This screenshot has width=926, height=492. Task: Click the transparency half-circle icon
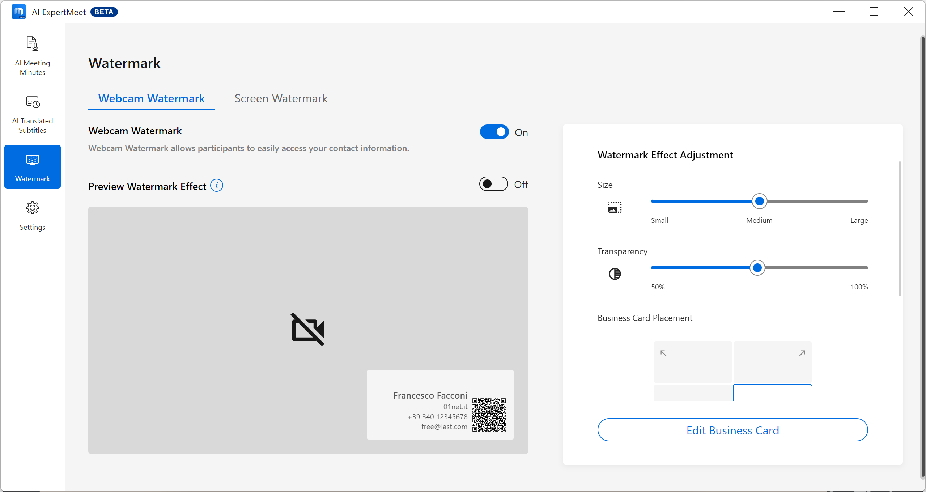615,274
